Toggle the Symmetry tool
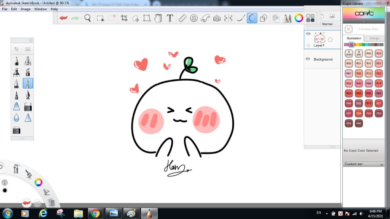 click(228, 18)
